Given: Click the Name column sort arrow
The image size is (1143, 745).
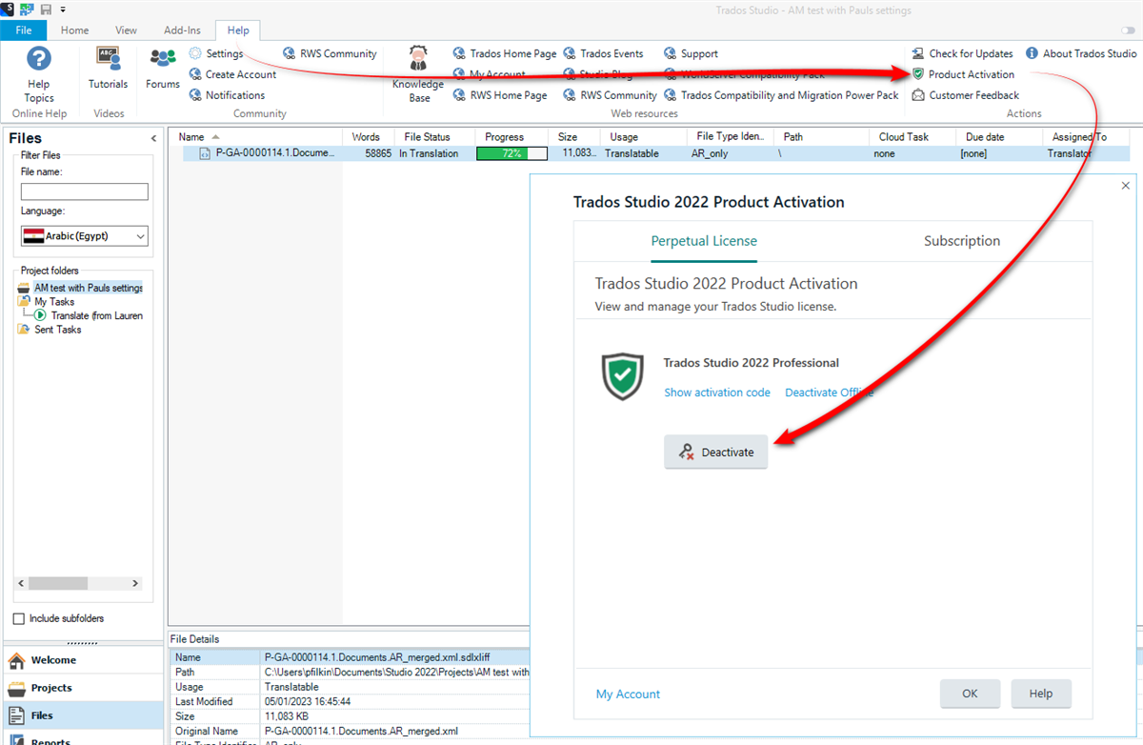Looking at the screenshot, I should coord(213,135).
